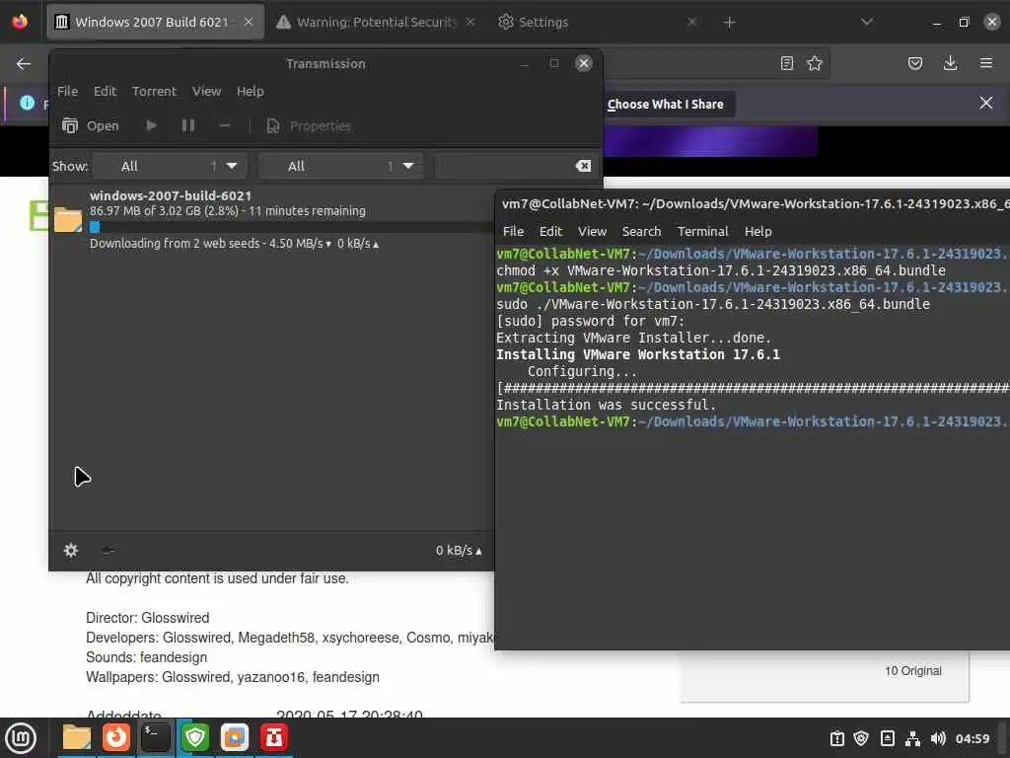The image size is (1010, 758).
Task: Close the Settings browser tab
Action: click(691, 22)
